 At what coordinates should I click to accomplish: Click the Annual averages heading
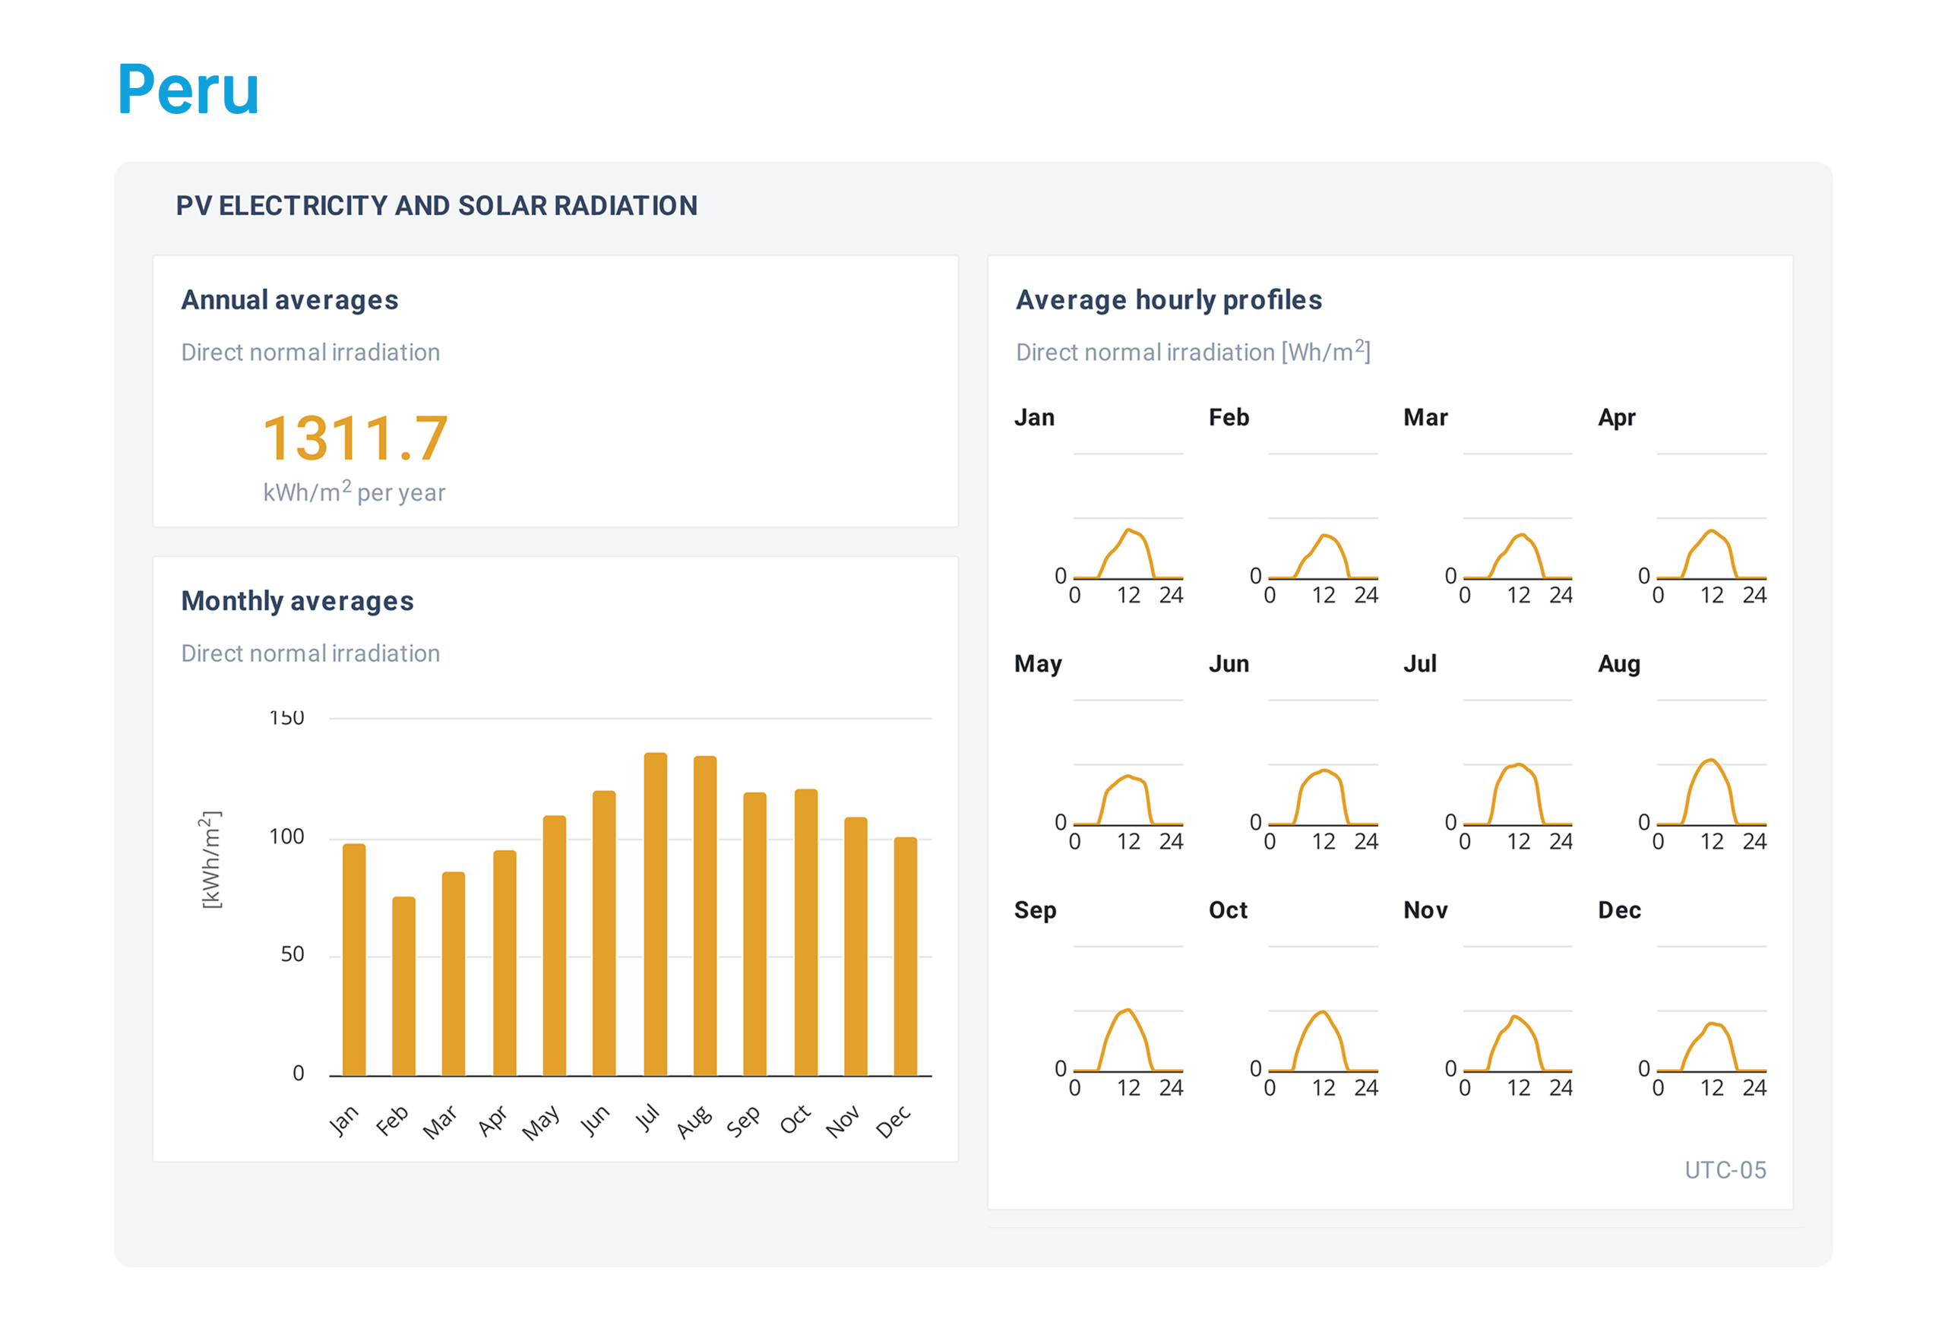(x=289, y=299)
